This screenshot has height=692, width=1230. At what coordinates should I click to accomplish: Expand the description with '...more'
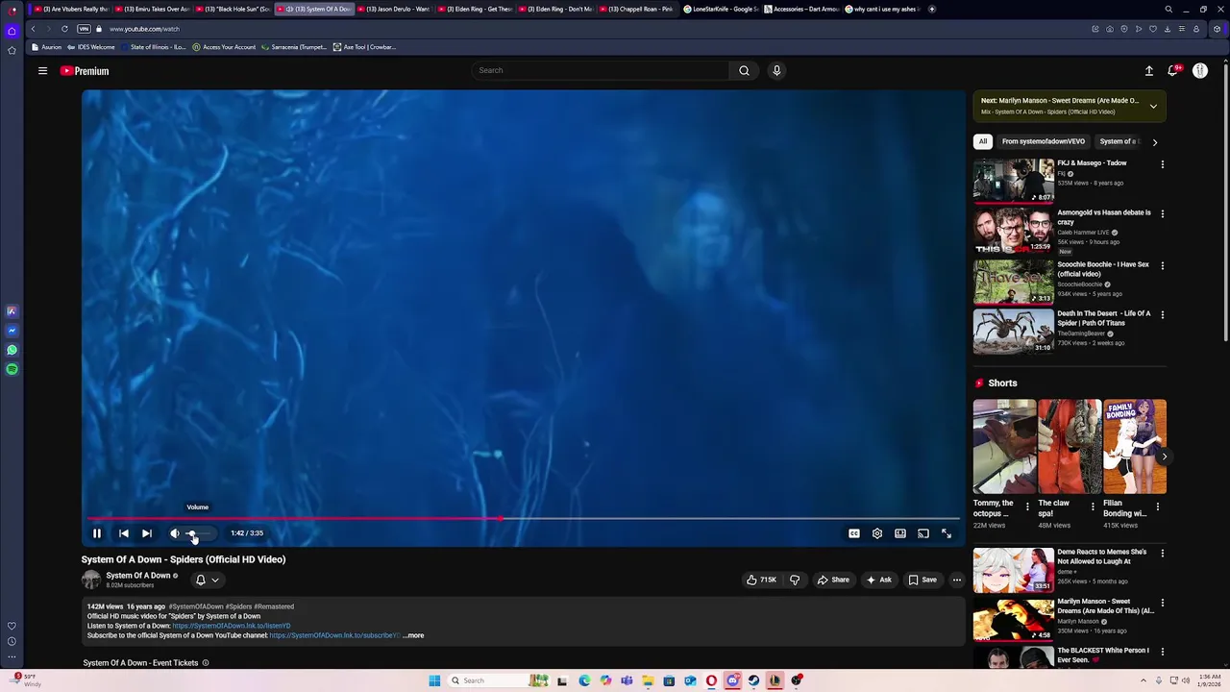pyautogui.click(x=413, y=635)
